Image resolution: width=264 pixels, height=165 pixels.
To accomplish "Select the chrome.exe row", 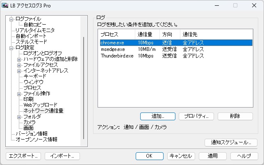I will 176,43.
